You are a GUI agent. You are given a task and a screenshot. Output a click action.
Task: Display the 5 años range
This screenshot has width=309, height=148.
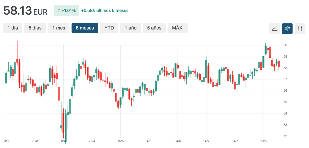point(154,28)
